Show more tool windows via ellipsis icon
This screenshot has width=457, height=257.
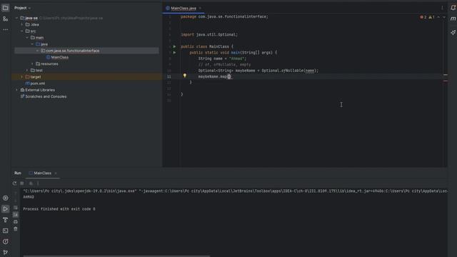[x=5, y=29]
